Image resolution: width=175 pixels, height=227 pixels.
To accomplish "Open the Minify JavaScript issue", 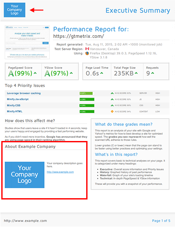I will click(x=18, y=99).
